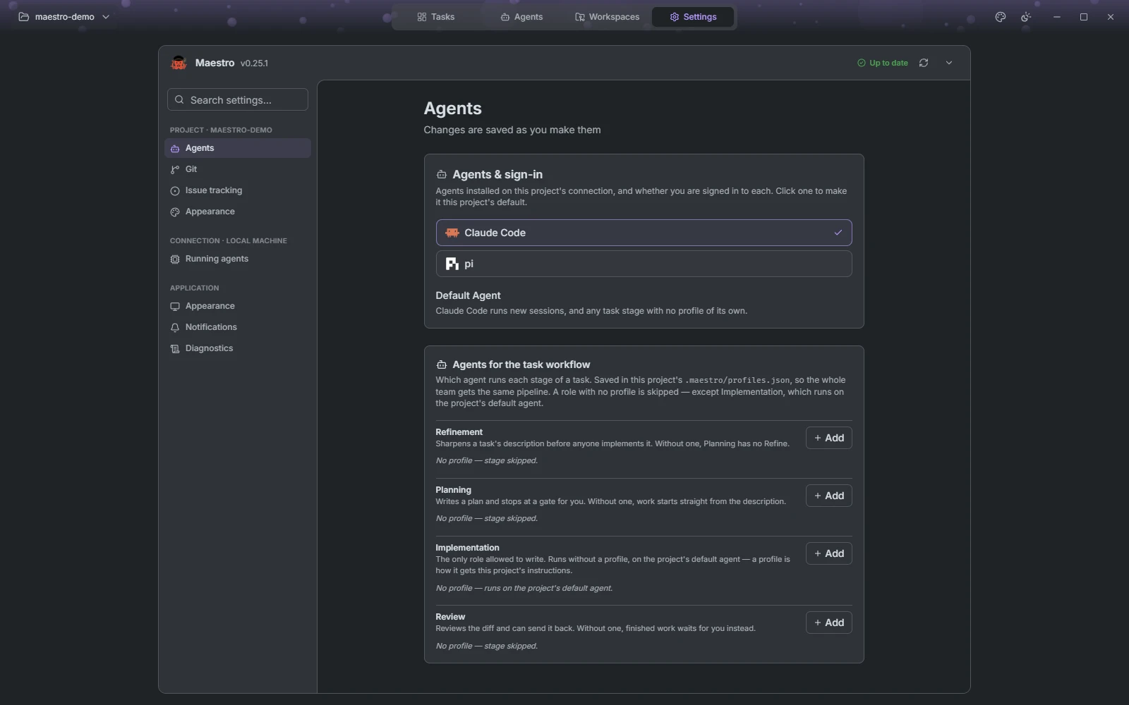Select pi as default agent

pos(644,264)
